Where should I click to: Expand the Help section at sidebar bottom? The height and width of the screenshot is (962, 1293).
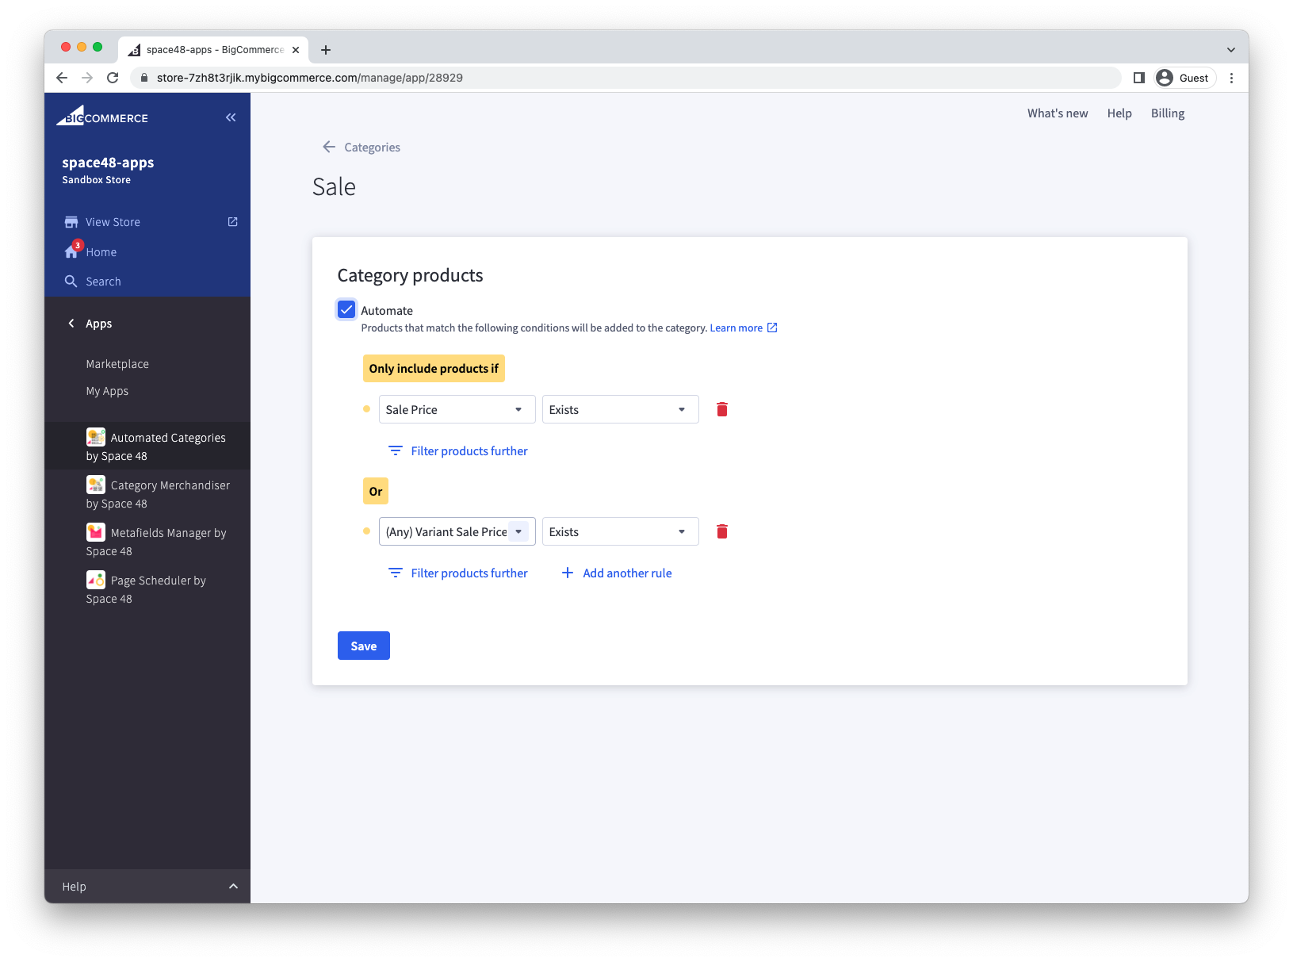coord(147,886)
